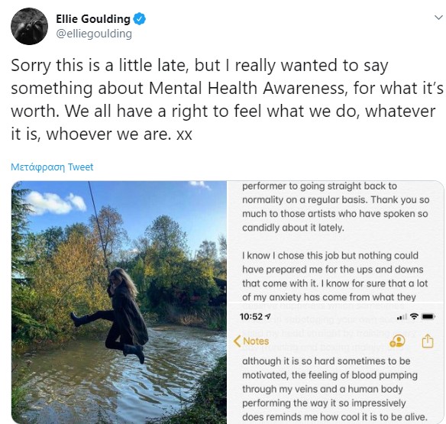The image size is (446, 424).
Task: Click the location arrow beside 10:52
Action: coord(267,316)
